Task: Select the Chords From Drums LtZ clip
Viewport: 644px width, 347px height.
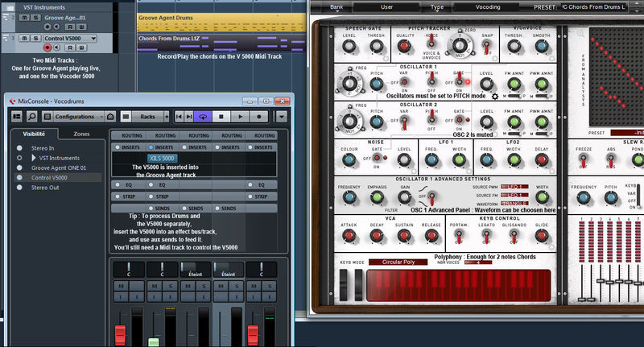Action: point(221,43)
